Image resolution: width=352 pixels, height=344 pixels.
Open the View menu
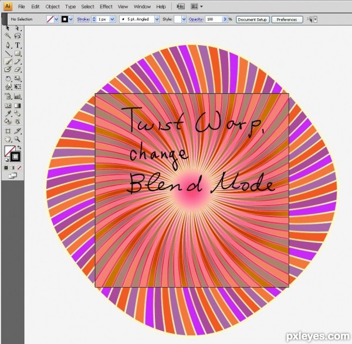123,6
